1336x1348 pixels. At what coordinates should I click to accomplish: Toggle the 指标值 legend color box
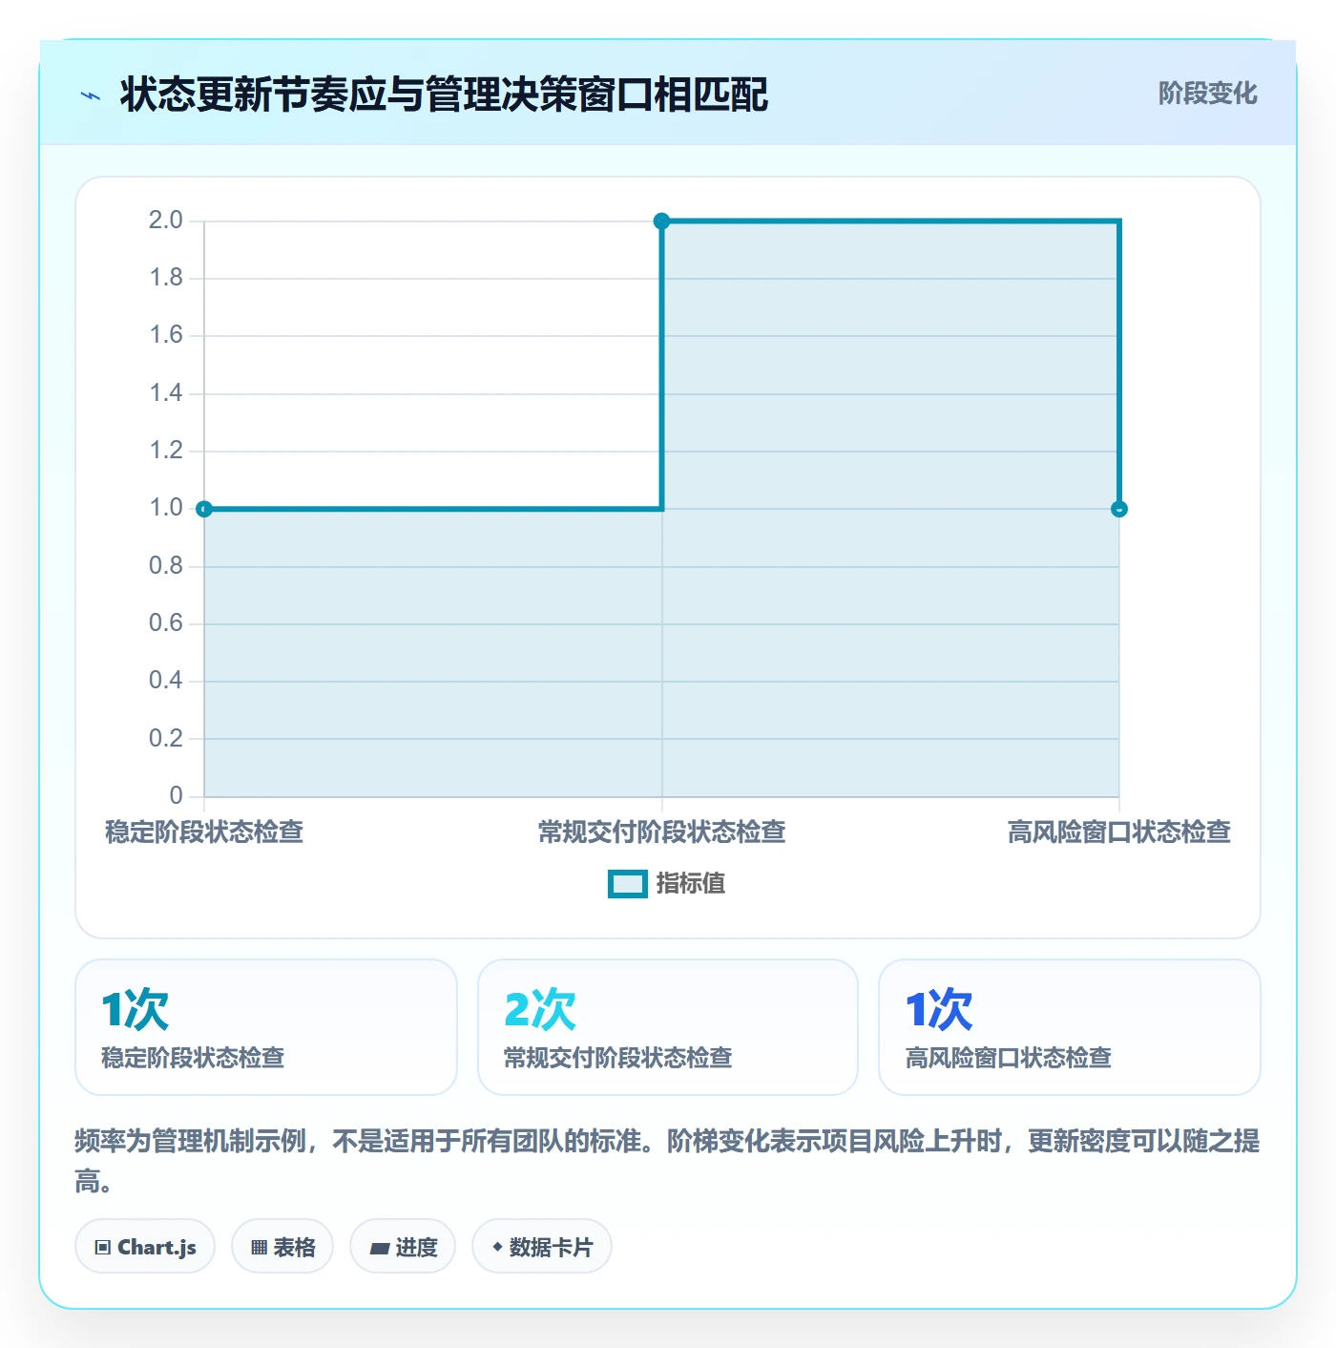click(628, 884)
